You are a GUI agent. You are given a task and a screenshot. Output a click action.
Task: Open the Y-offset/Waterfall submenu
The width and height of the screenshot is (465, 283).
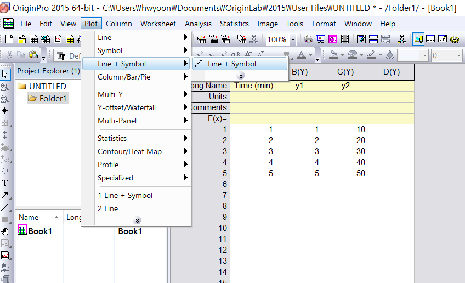tap(136, 107)
